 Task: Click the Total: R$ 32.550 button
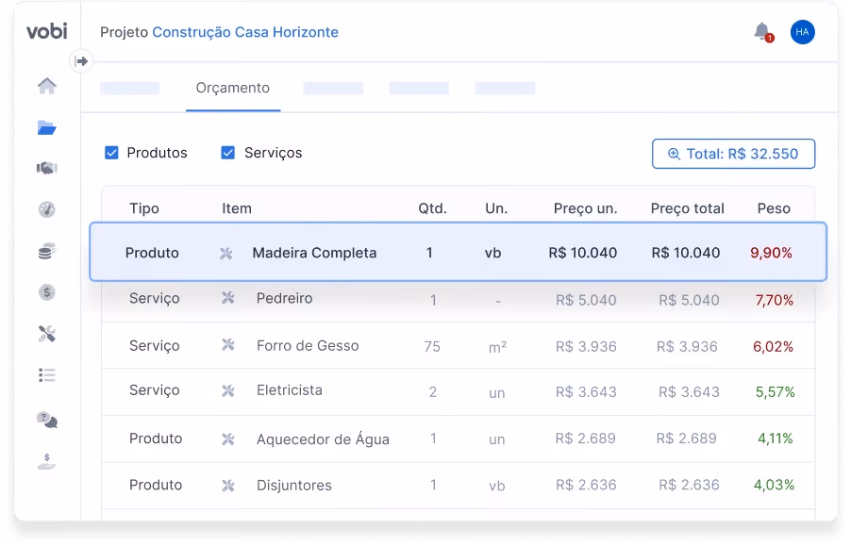coord(733,154)
